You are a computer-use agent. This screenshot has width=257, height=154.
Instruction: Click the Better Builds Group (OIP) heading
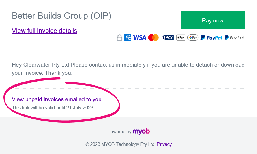(x=61, y=16)
